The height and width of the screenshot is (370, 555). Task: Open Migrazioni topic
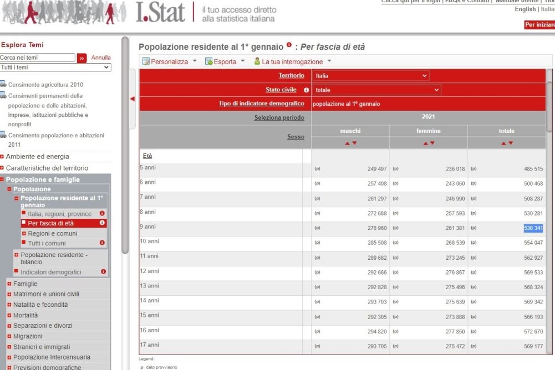coord(28,336)
